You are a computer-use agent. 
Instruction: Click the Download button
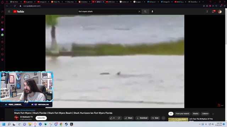(142, 118)
